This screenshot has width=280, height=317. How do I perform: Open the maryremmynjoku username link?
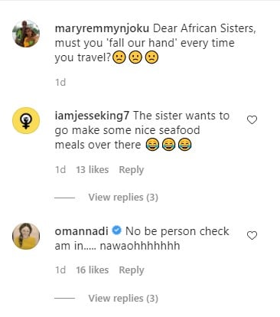tap(102, 28)
